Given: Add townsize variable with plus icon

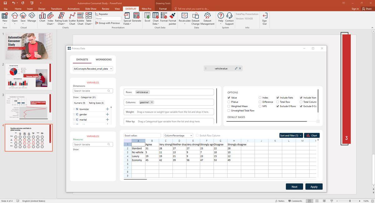Looking at the screenshot, I should tap(107, 109).
